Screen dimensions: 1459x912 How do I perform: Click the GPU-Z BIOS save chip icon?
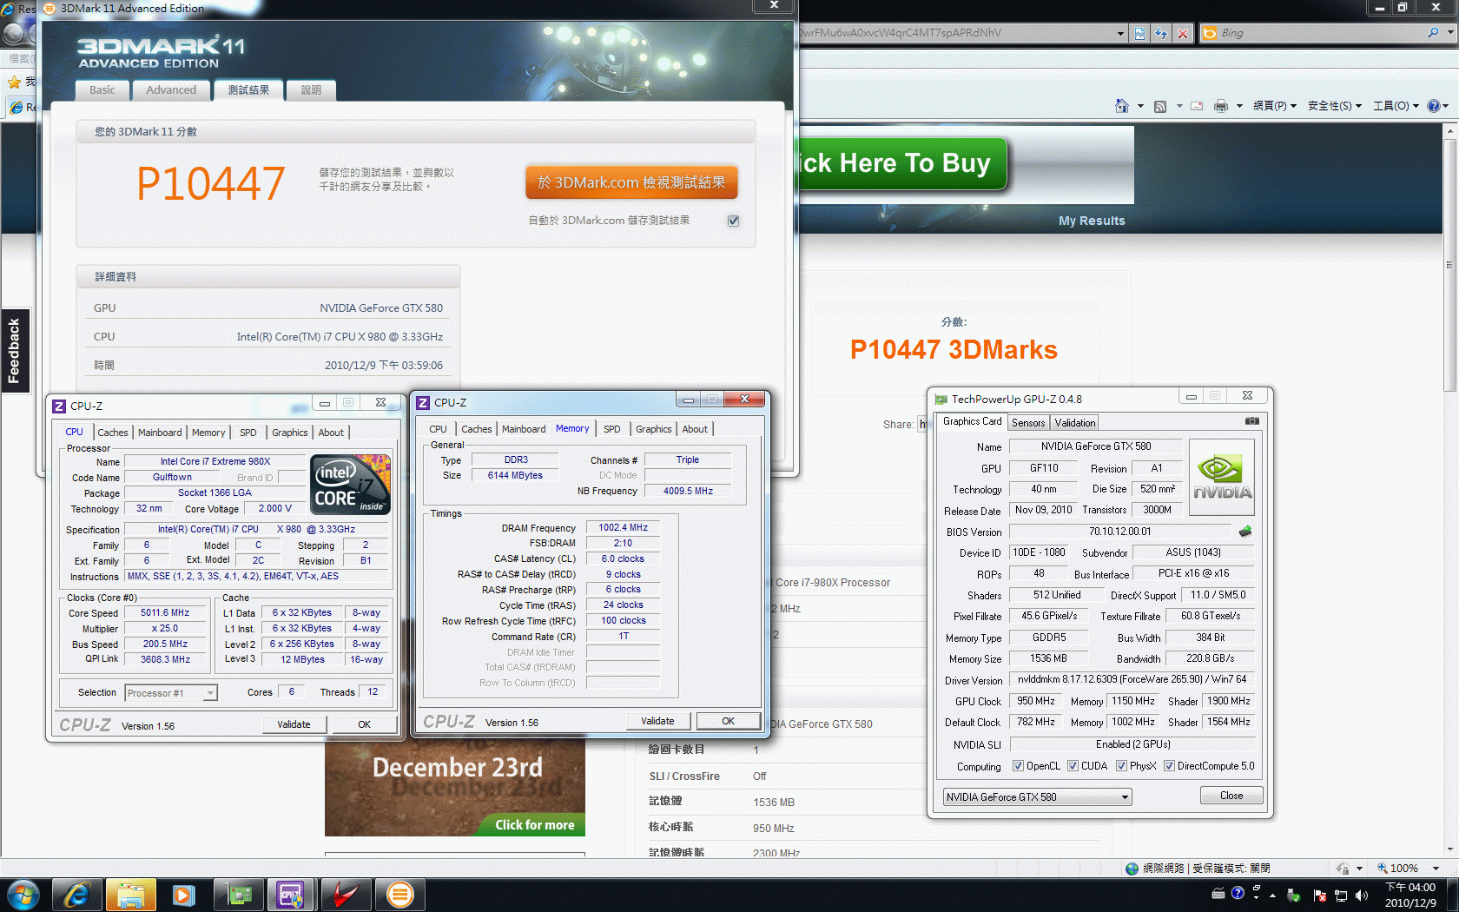pos(1245,532)
